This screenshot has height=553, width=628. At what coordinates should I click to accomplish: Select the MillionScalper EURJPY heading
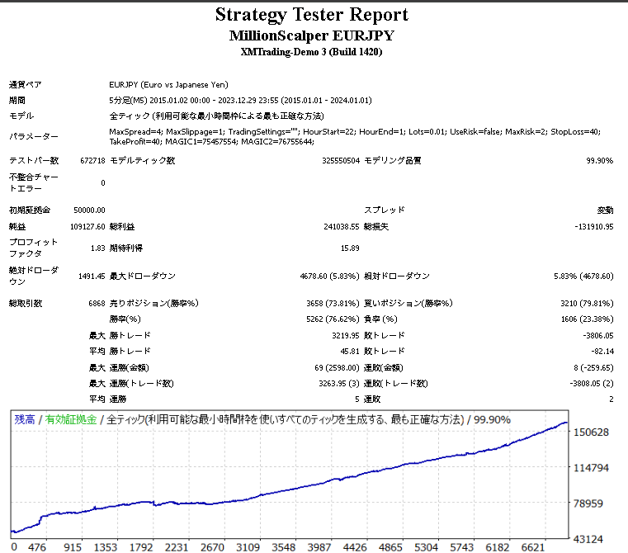(312, 35)
